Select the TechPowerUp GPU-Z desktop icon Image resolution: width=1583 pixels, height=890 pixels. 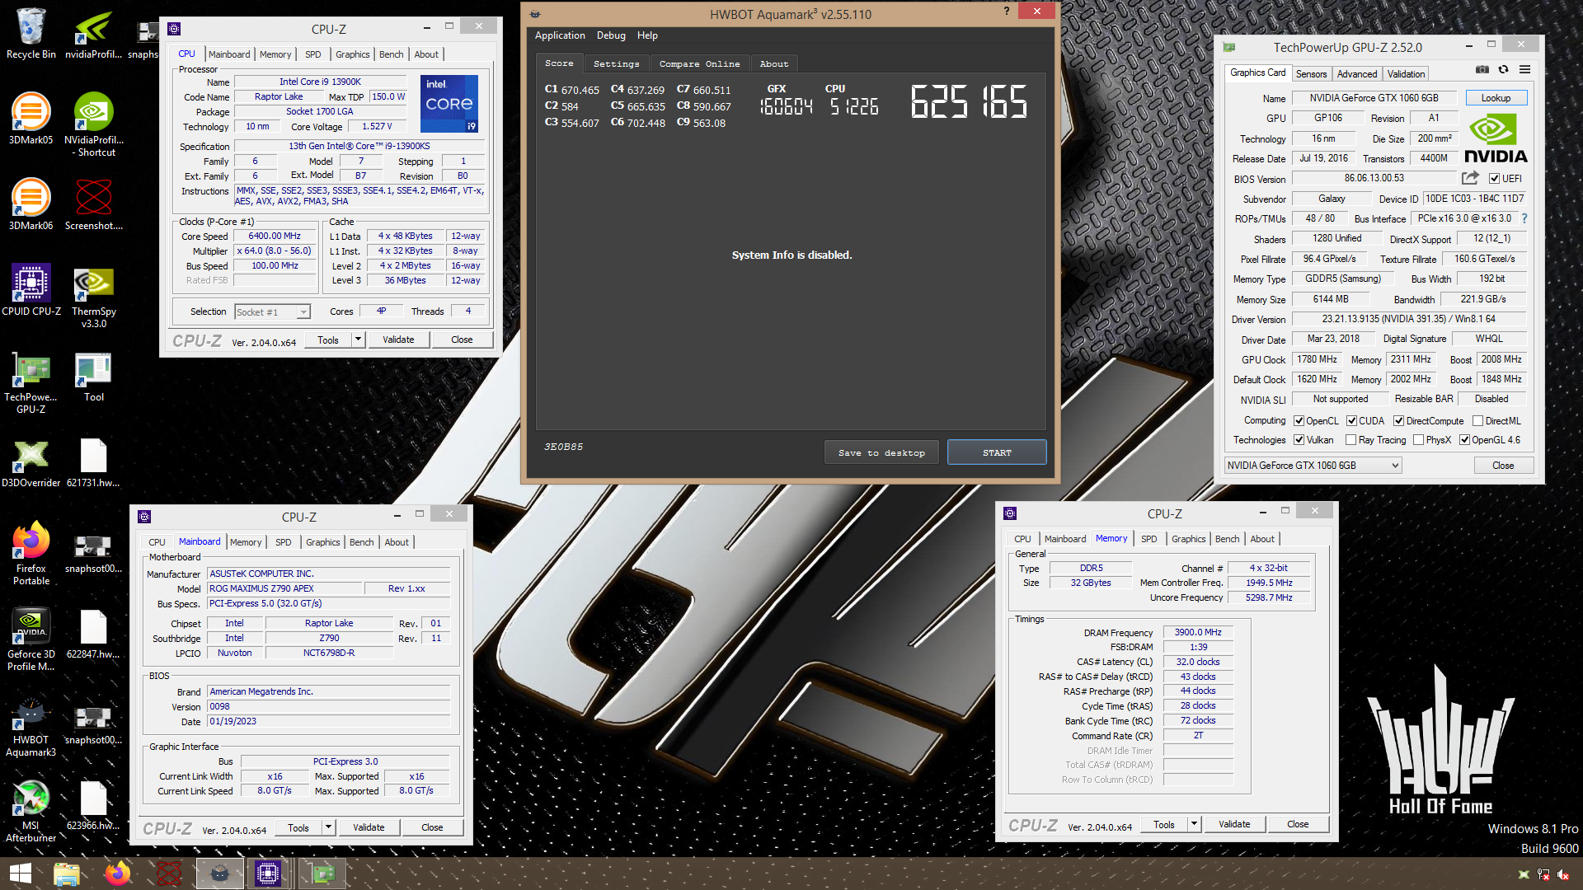point(31,382)
